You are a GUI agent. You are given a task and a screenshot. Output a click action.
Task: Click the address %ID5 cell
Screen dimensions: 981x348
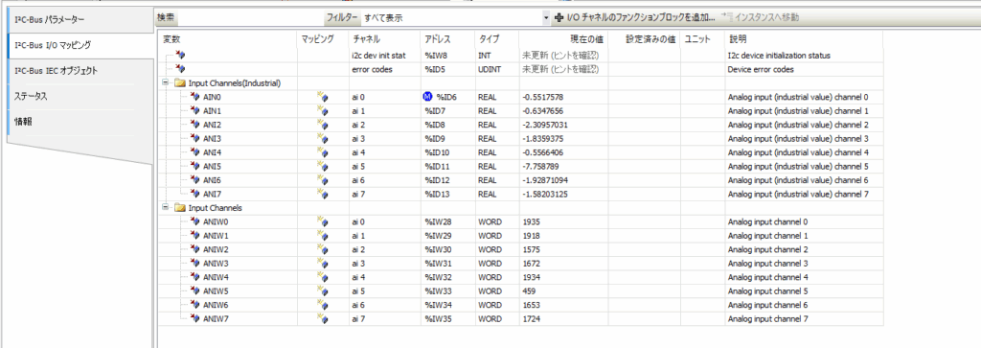point(434,69)
